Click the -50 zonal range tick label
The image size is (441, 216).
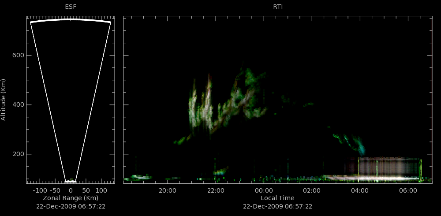pos(55,190)
